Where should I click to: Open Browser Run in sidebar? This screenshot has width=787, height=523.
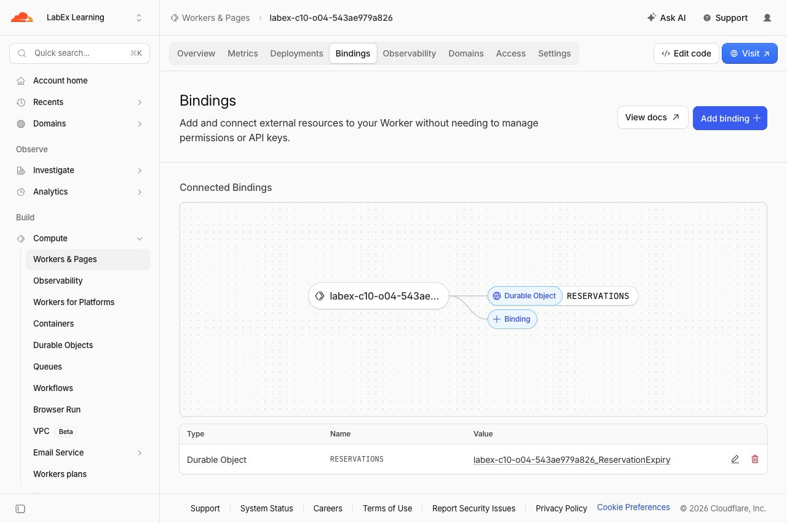pos(88,409)
